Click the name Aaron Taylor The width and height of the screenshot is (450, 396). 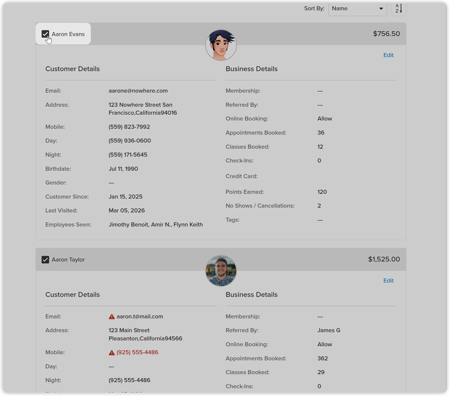[x=68, y=260]
